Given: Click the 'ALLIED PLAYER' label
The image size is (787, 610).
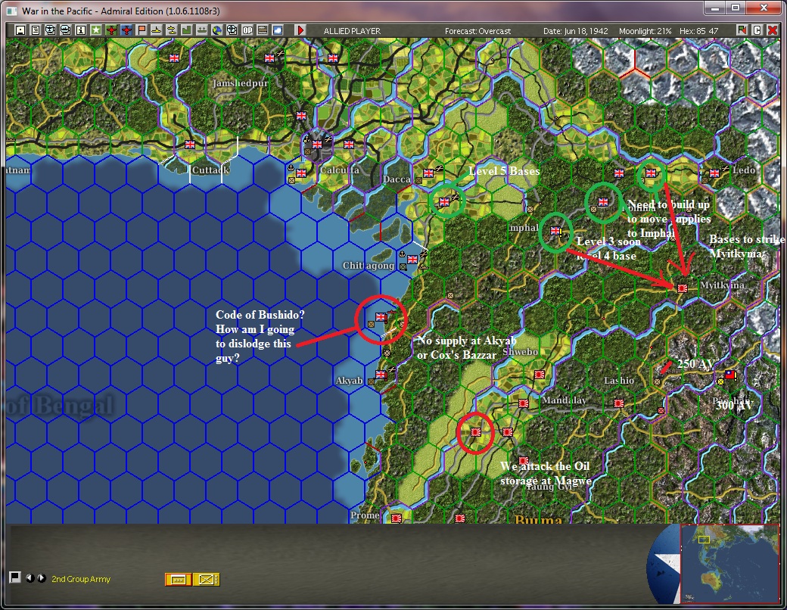Looking at the screenshot, I should pos(352,31).
